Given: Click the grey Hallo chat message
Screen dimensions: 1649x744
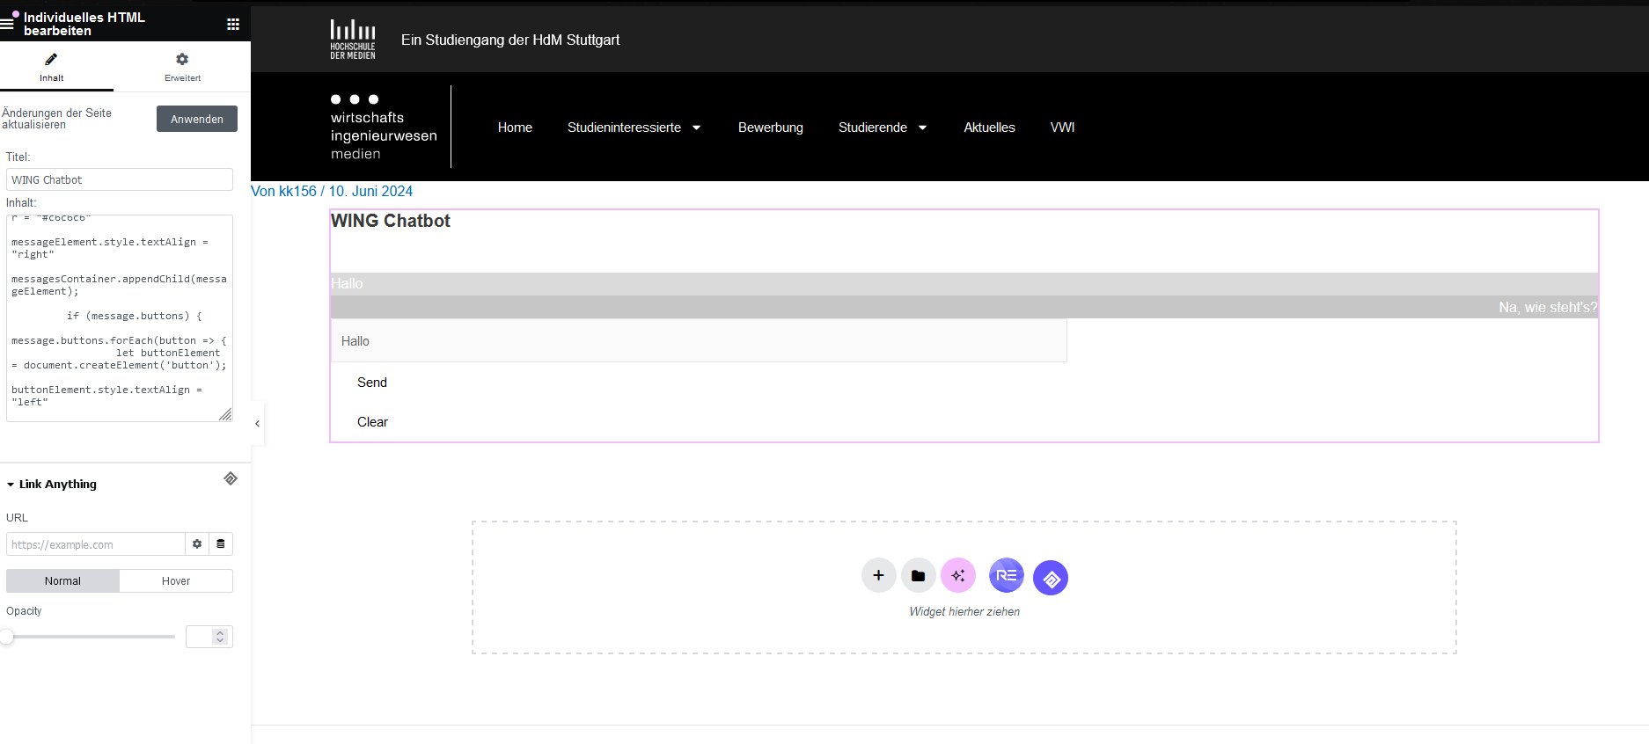Looking at the screenshot, I should [964, 284].
